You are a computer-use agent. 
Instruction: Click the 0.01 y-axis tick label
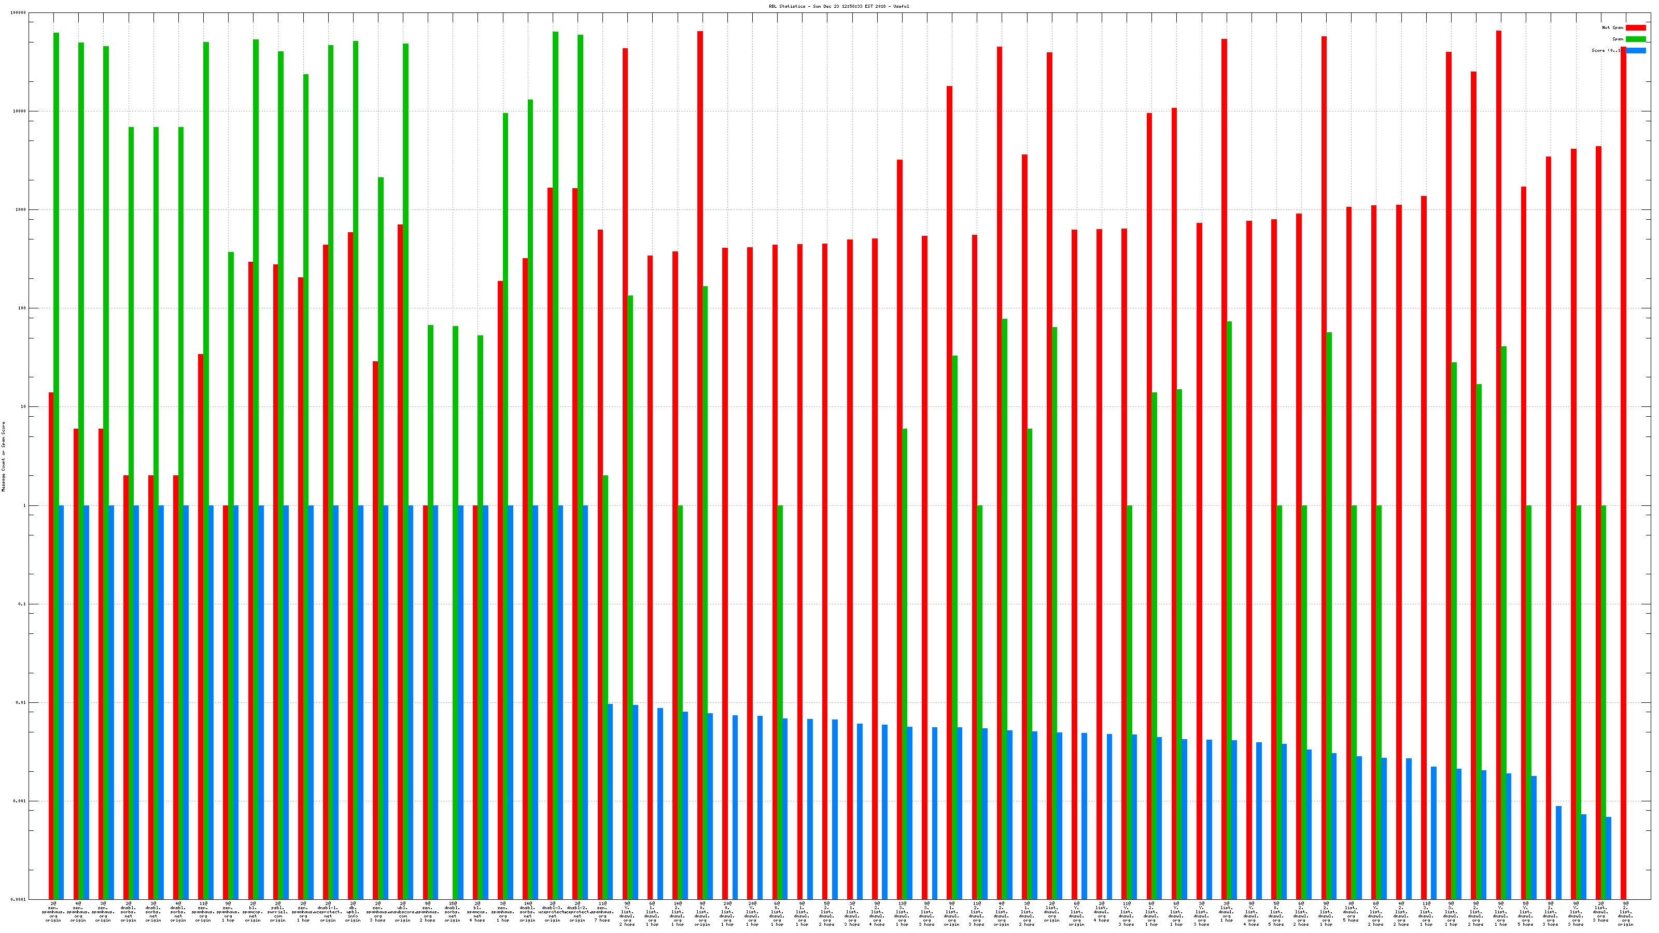pos(21,702)
